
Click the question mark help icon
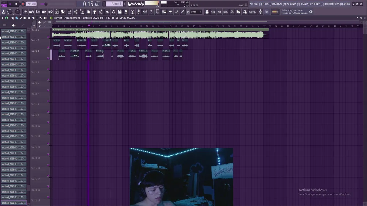click(x=151, y=12)
